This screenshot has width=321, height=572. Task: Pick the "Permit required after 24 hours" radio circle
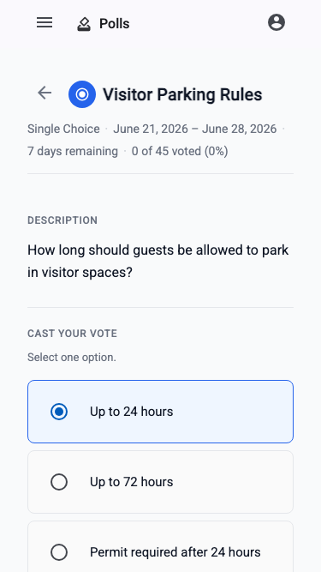pos(59,552)
